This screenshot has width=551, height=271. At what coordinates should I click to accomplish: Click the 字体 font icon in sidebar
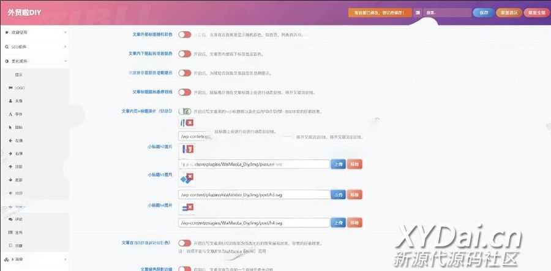coord(10,114)
